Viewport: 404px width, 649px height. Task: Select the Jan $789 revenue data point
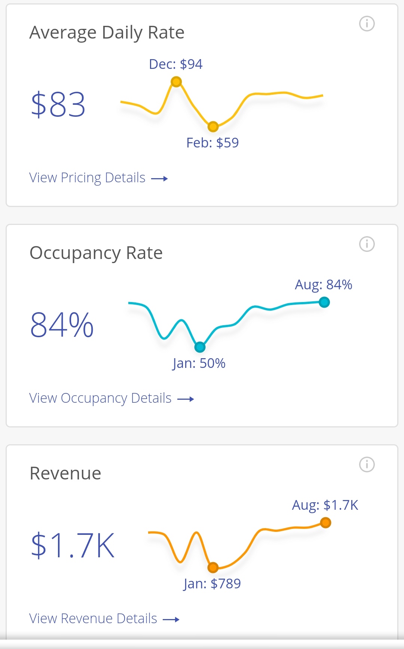tap(213, 568)
